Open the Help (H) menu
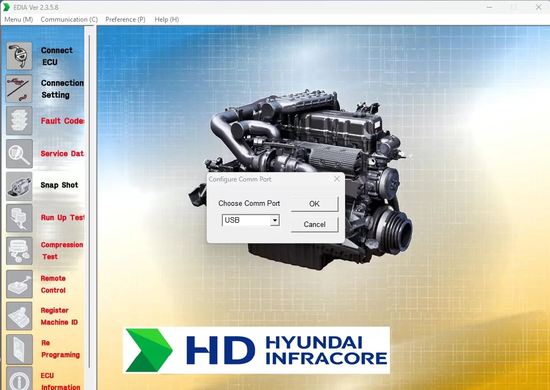This screenshot has width=550, height=390. [x=167, y=19]
